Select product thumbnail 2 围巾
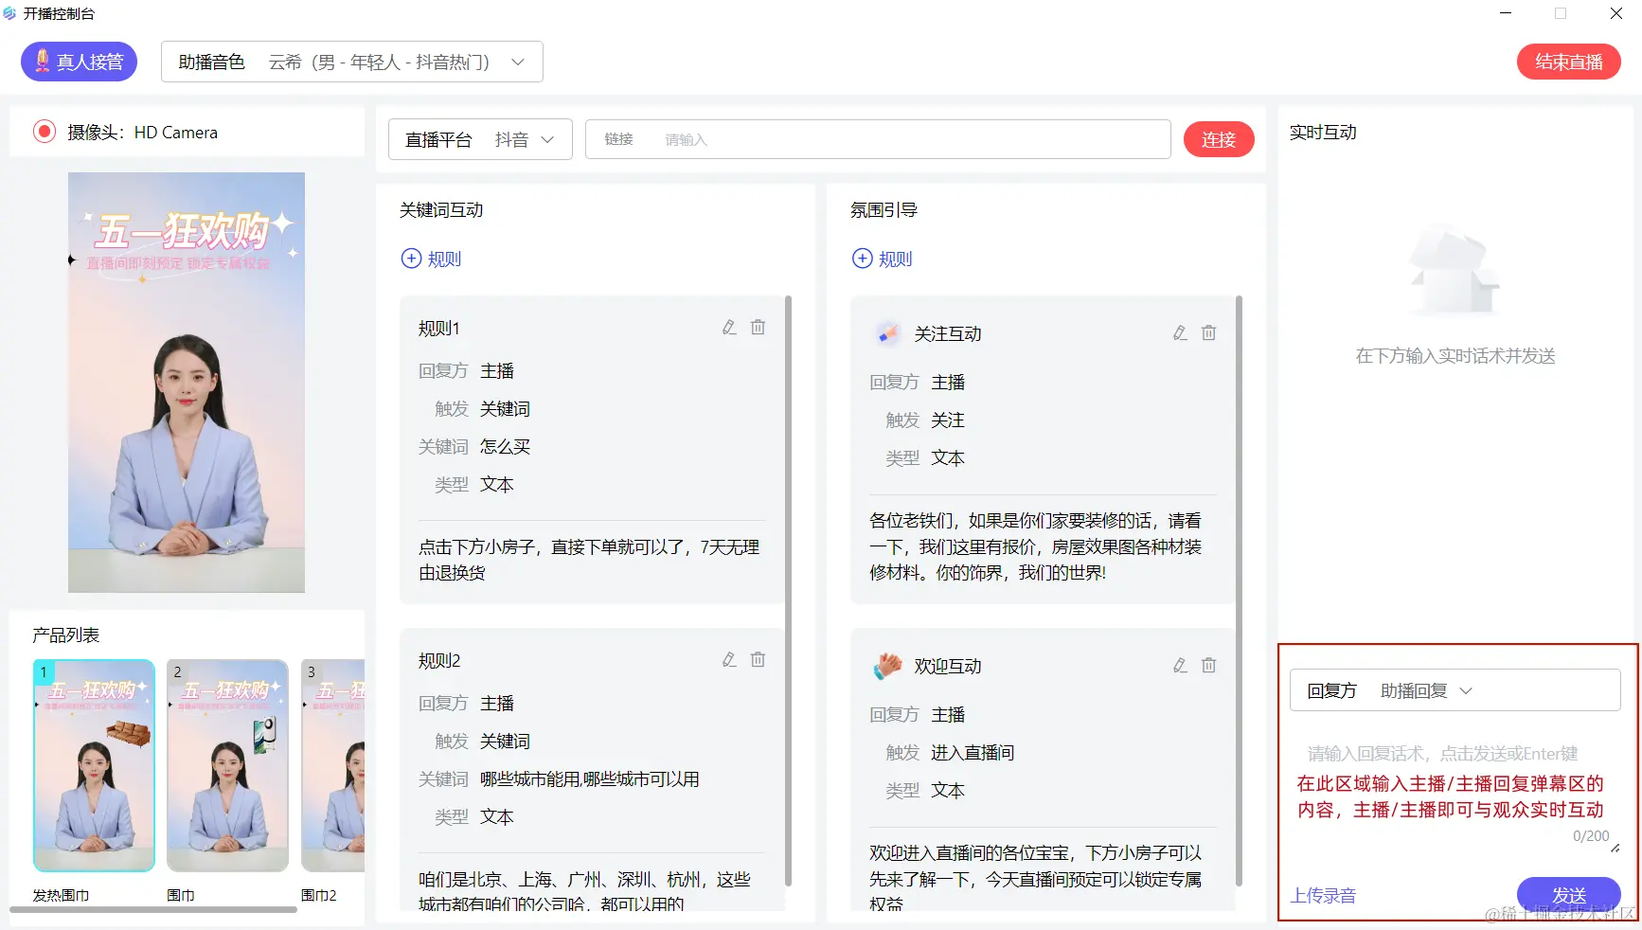 pyautogui.click(x=227, y=765)
